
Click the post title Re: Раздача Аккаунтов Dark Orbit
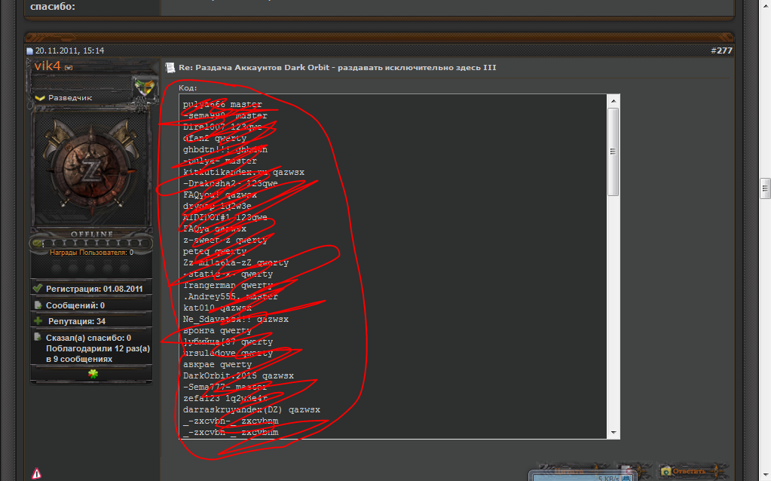[x=338, y=67]
